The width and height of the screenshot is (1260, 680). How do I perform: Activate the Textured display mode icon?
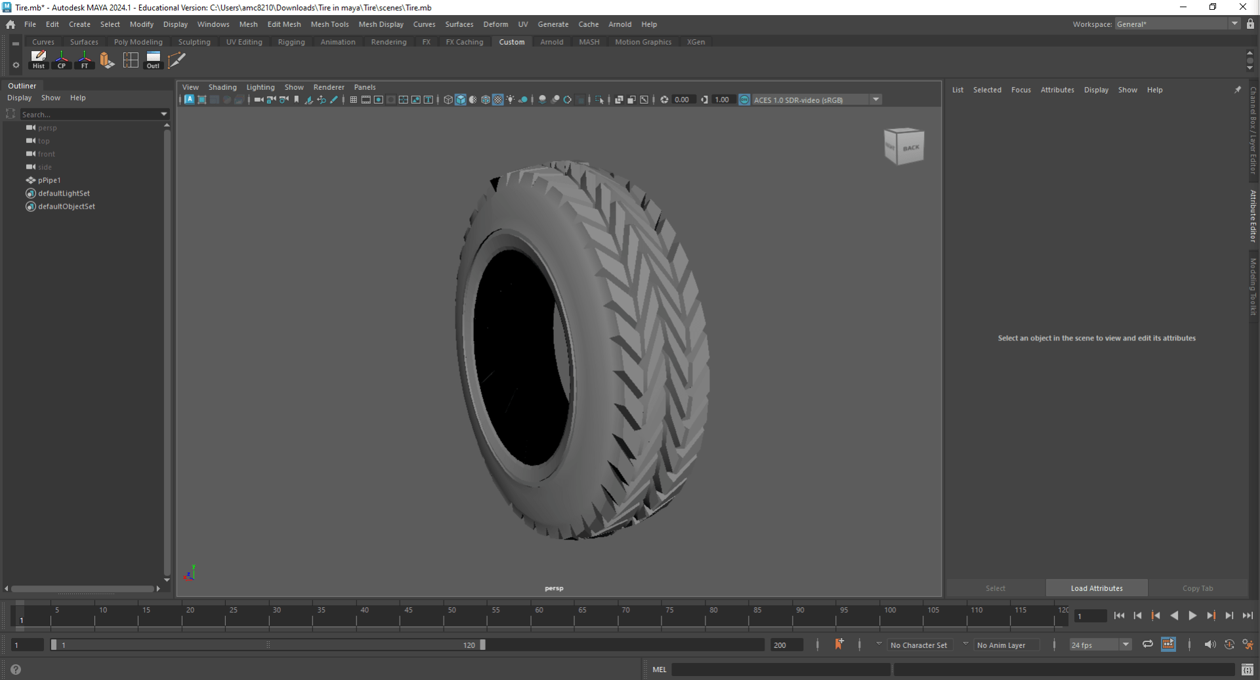486,100
